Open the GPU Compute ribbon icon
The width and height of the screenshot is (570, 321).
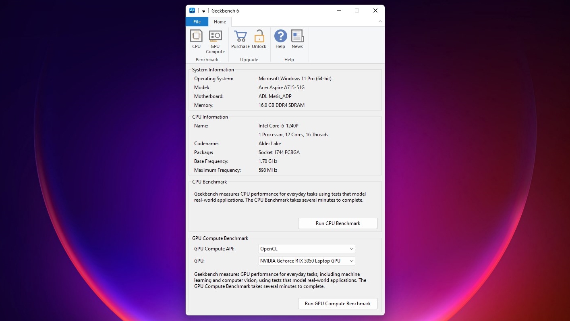(x=215, y=42)
